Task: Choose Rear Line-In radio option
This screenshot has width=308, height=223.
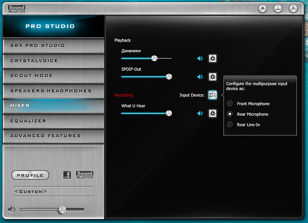Action: [x=230, y=124]
